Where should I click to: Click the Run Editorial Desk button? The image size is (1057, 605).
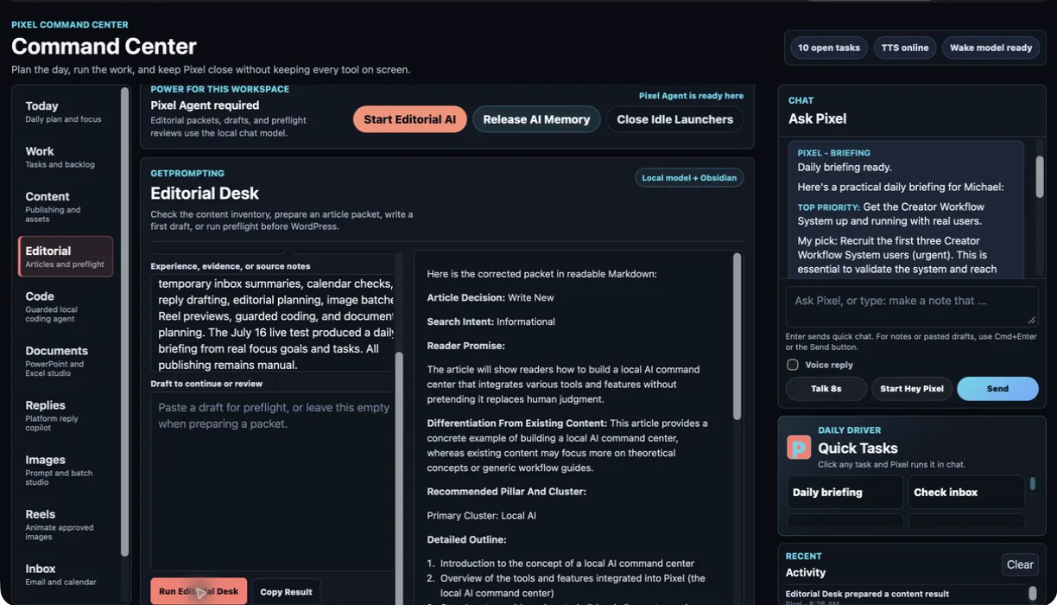(x=199, y=591)
